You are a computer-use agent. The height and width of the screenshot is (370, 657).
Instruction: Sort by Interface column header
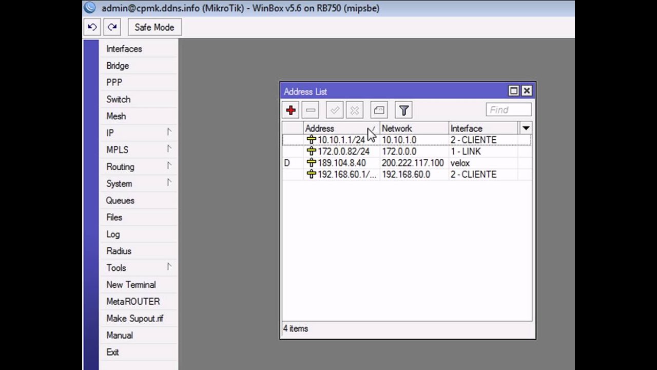[x=484, y=128]
